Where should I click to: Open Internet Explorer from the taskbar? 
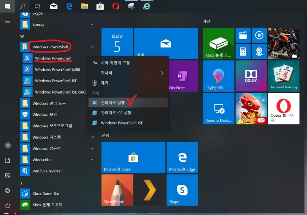[147, 6]
